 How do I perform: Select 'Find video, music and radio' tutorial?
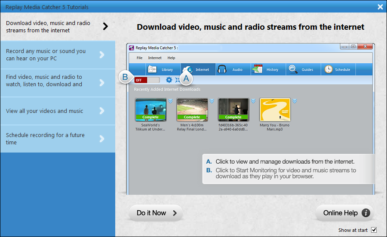(x=58, y=83)
